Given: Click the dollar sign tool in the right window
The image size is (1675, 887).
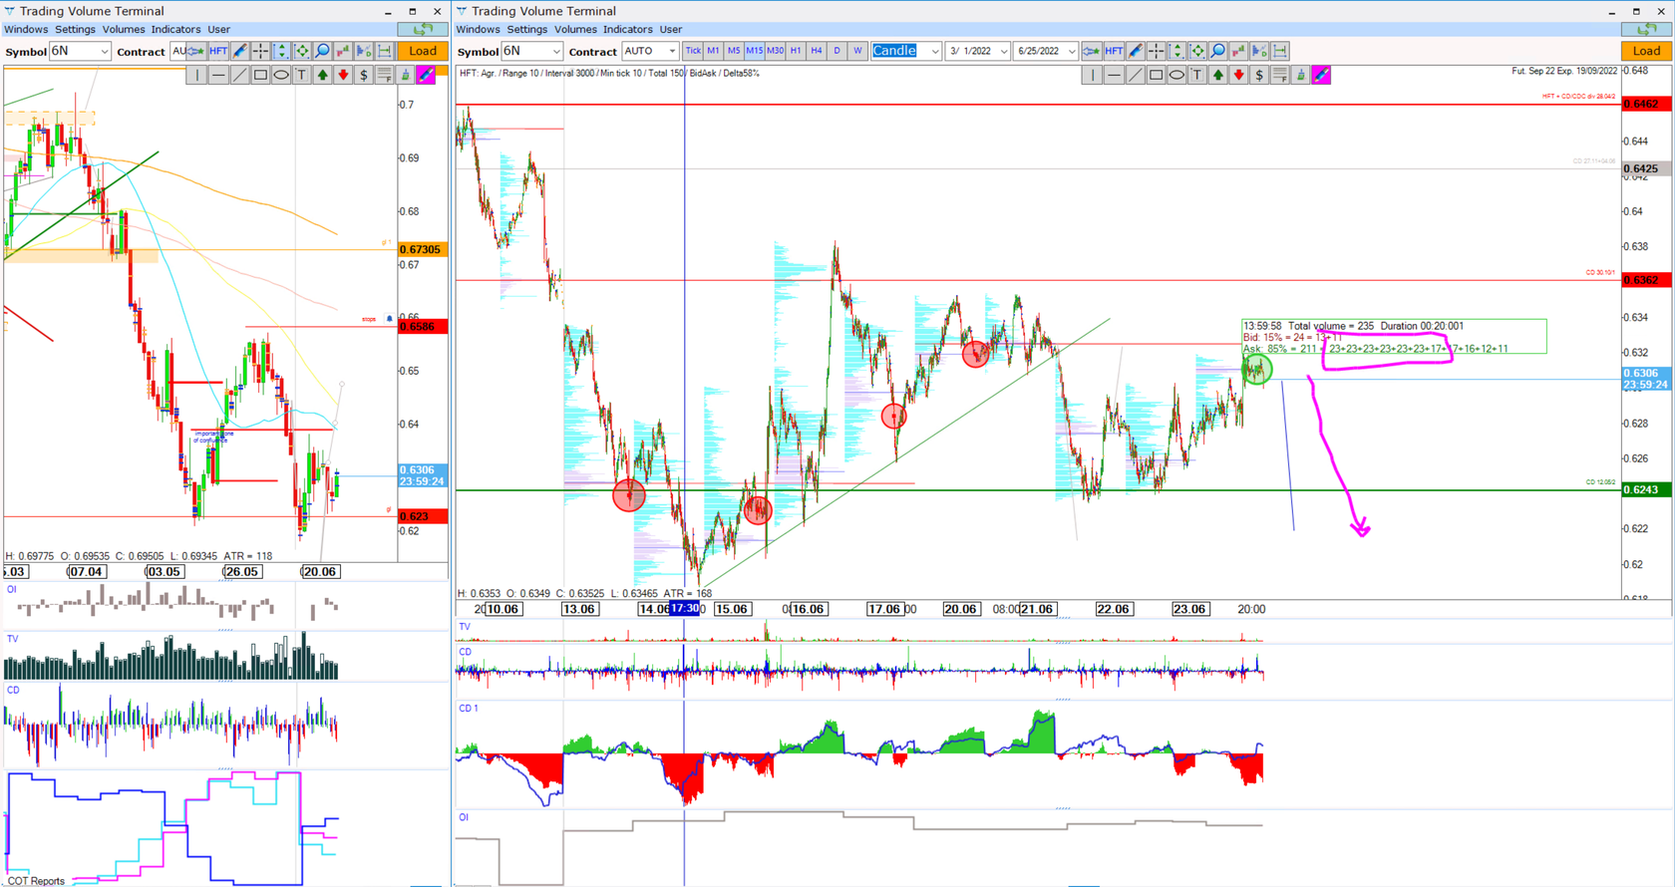Looking at the screenshot, I should pos(1259,75).
